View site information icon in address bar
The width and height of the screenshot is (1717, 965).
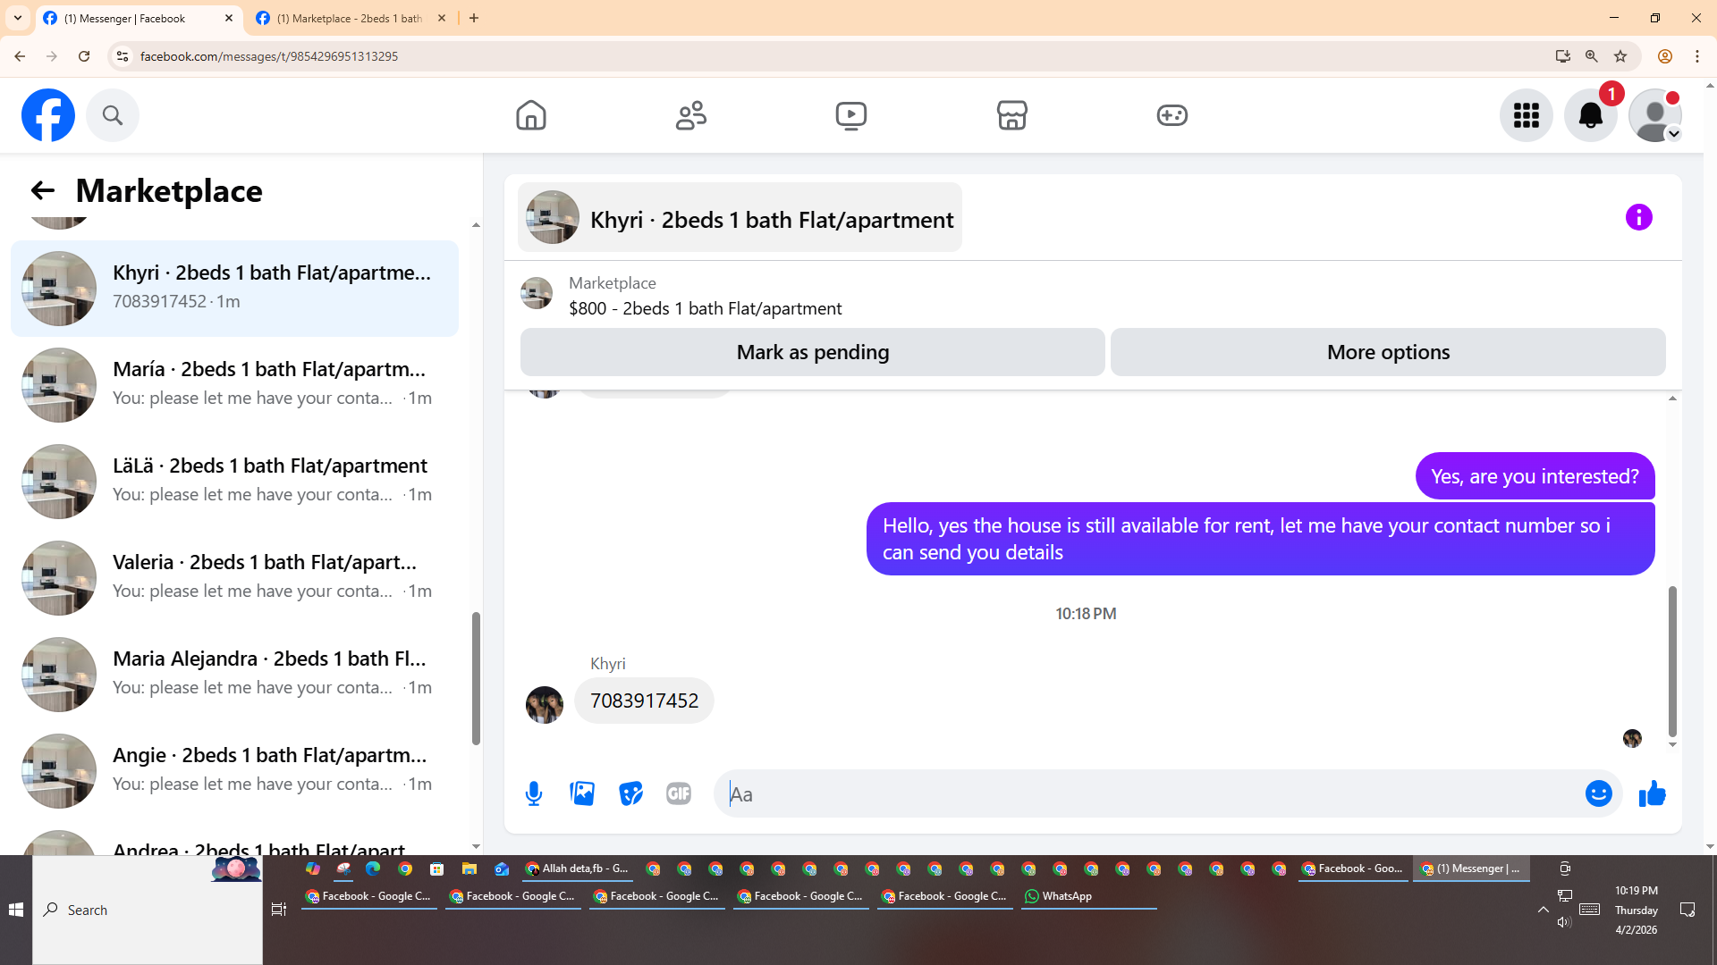click(x=123, y=56)
